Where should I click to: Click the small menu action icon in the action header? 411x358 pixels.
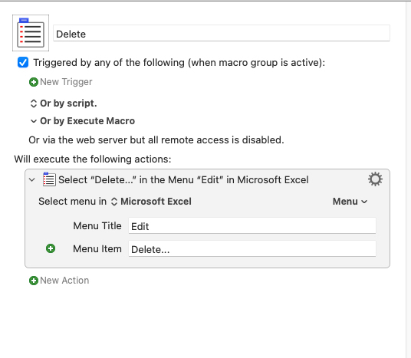49,179
